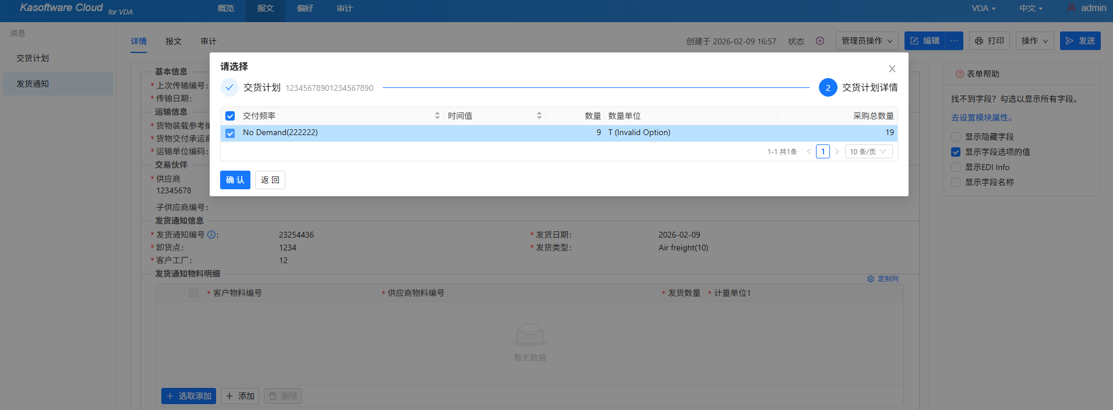Click the 确认 button

[x=235, y=180]
